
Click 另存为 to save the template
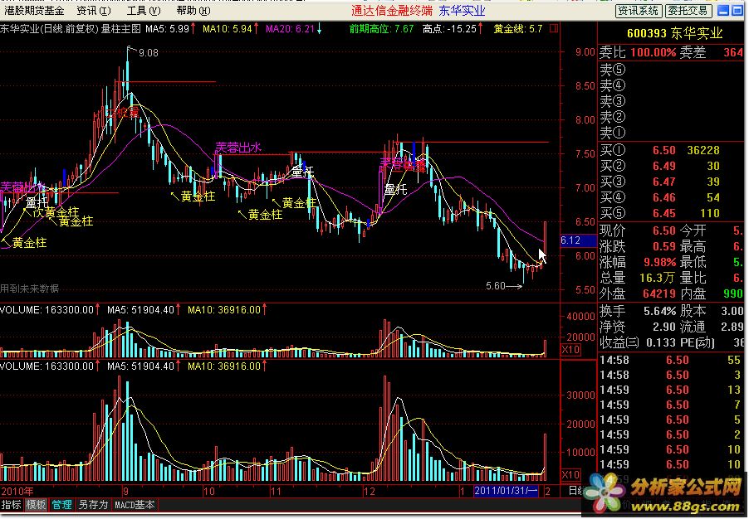93,505
